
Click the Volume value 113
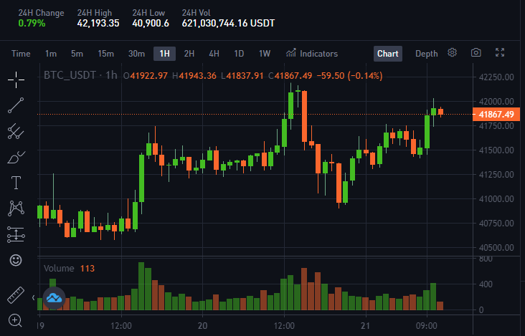(87, 268)
